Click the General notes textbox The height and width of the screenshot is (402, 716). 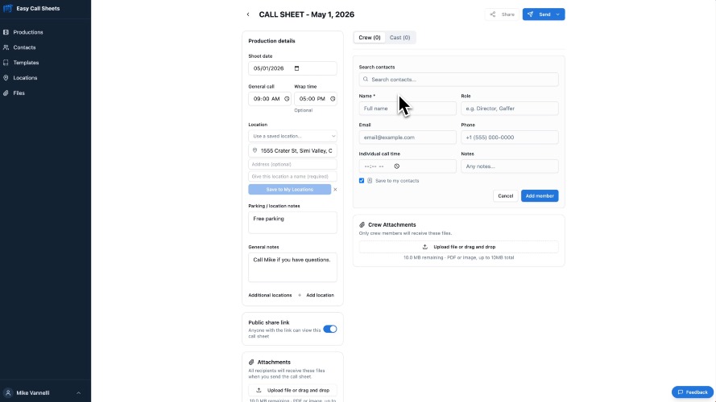pos(292,267)
